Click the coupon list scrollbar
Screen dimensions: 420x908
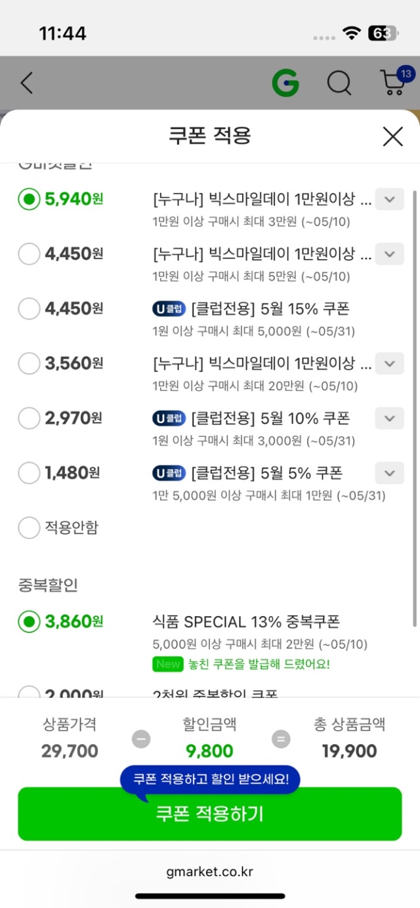(x=414, y=408)
